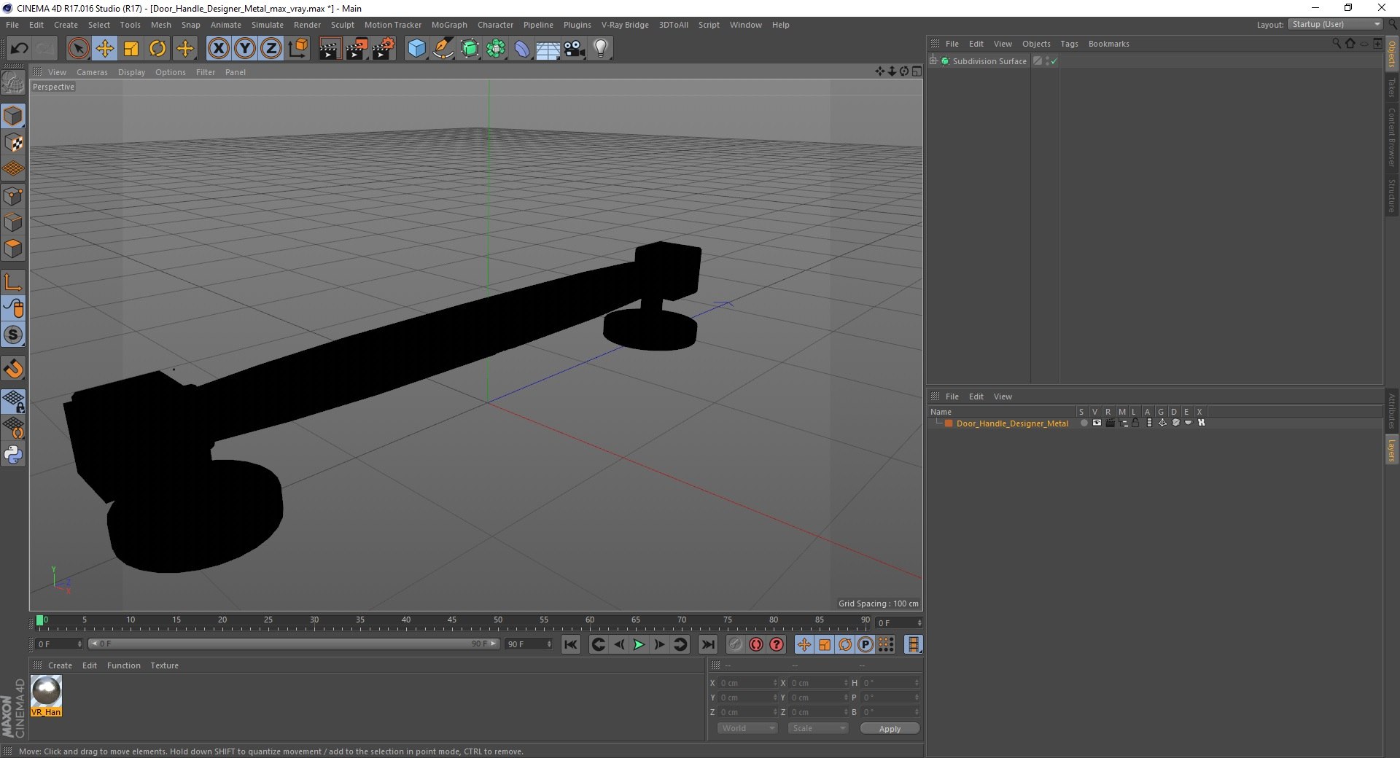The height and width of the screenshot is (758, 1400).
Task: Play animation forwards
Action: click(639, 644)
